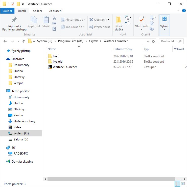
Task: Sort files by the Název column header
Action: click(52, 49)
